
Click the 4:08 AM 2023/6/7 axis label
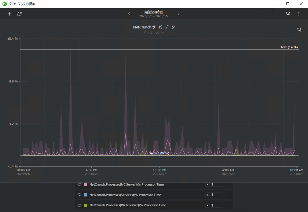pos(228,172)
